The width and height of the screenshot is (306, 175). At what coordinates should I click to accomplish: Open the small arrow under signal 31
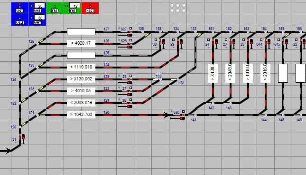click(x=15, y=143)
